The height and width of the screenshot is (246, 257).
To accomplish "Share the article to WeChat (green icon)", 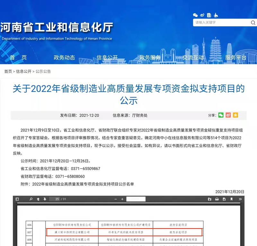I will coord(221,115).
